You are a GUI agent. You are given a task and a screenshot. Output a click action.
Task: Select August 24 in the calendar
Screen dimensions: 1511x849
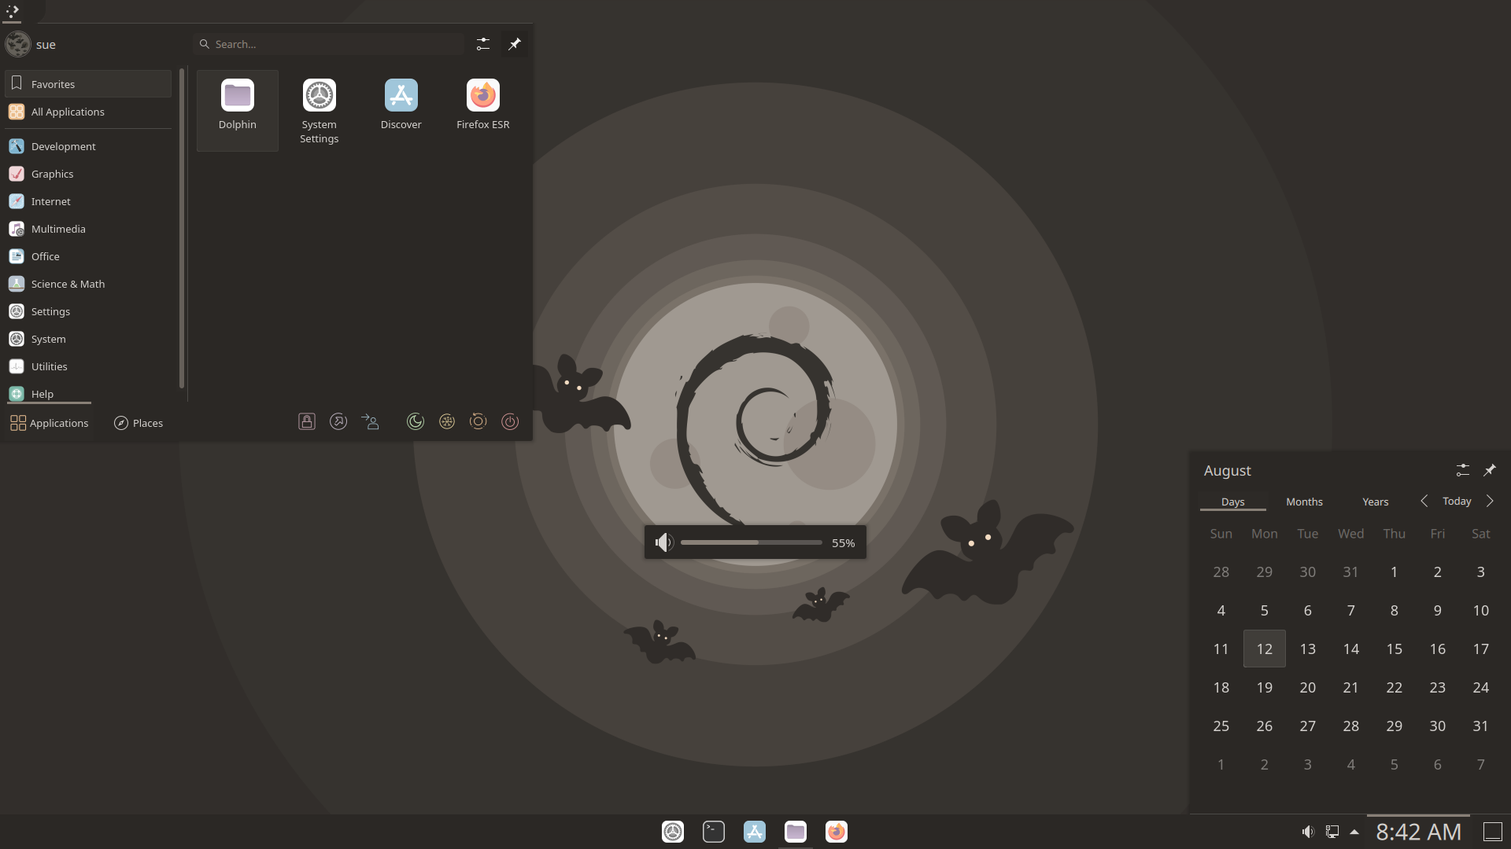[1480, 687]
